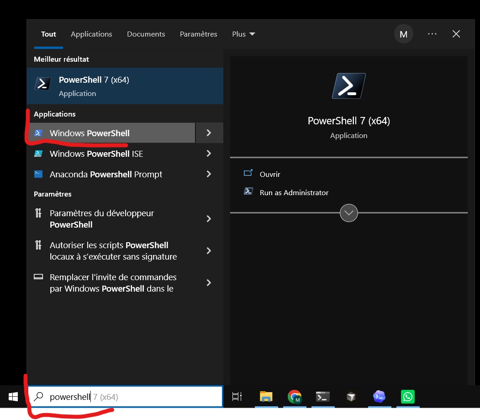Expand more actions with the round chevron
The image size is (480, 420).
point(348,213)
